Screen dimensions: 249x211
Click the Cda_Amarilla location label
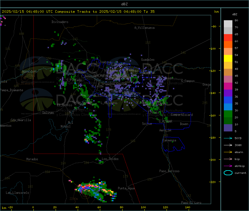pyautogui.click(x=21, y=120)
